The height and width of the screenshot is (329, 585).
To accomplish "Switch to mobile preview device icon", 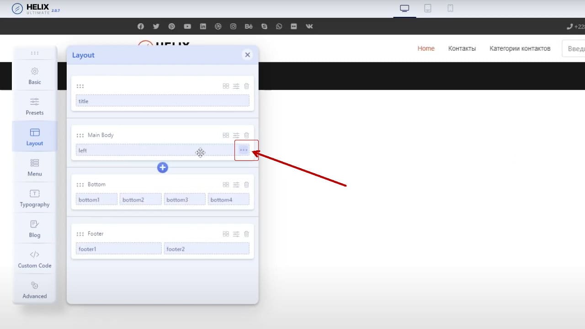I will point(450,8).
